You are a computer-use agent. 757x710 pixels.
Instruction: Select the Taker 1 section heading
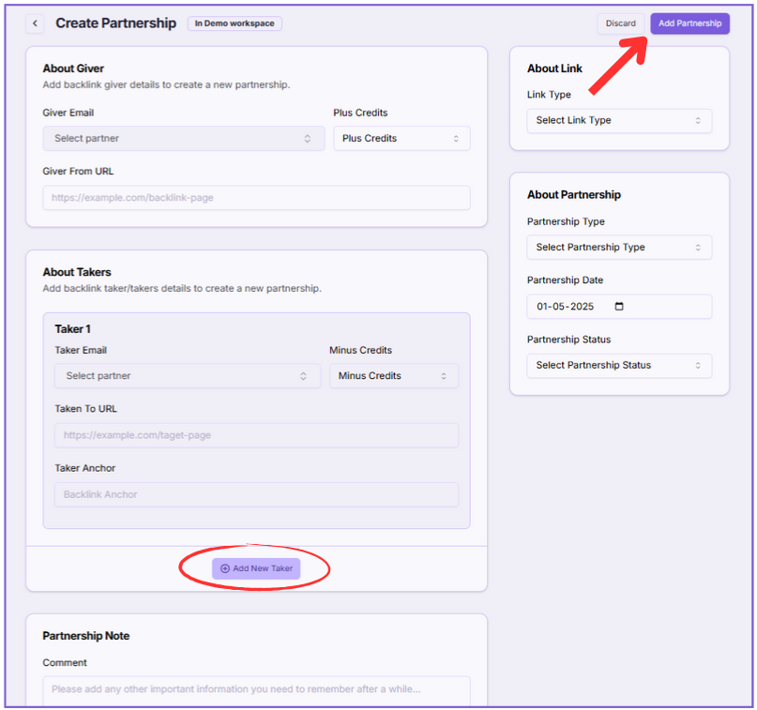coord(72,329)
